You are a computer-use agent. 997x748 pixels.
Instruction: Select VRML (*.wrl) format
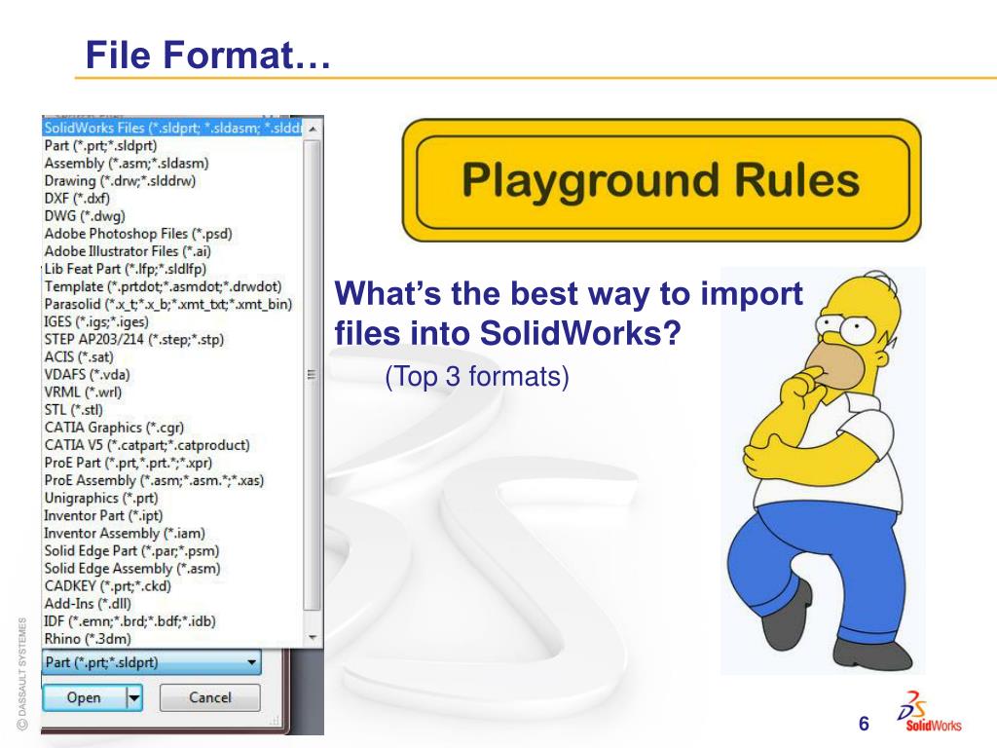(173, 393)
